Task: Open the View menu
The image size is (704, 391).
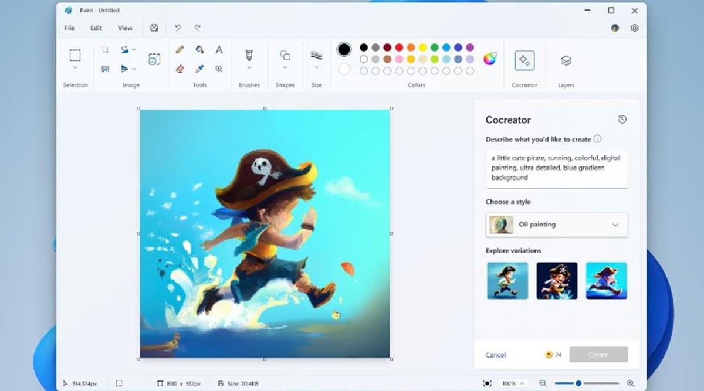Action: (x=125, y=28)
